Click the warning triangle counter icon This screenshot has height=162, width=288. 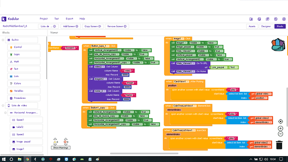55,142
